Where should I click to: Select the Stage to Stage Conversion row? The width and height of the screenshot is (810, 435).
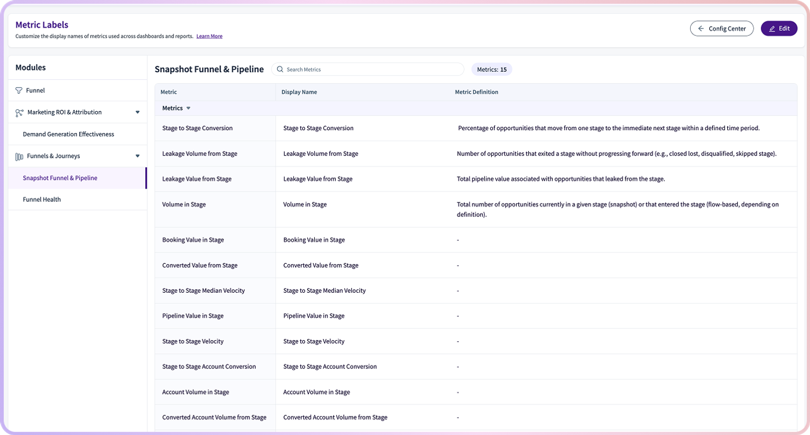click(x=476, y=128)
